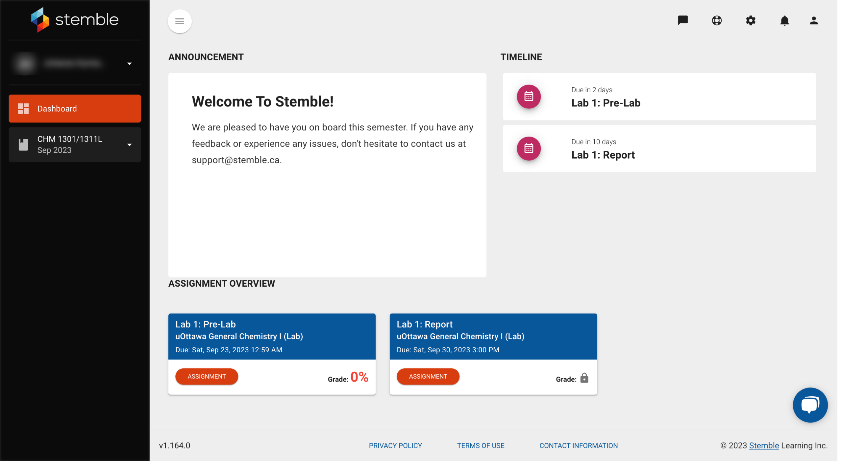The width and height of the screenshot is (842, 461).
Task: Open the floating live chat bubble
Action: [x=810, y=405]
